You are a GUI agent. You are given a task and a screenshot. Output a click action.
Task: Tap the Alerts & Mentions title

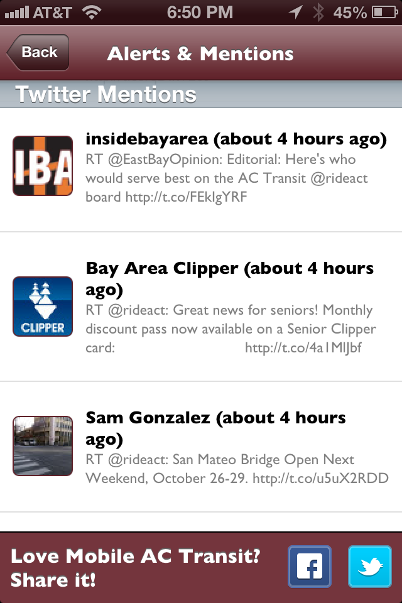pyautogui.click(x=200, y=53)
